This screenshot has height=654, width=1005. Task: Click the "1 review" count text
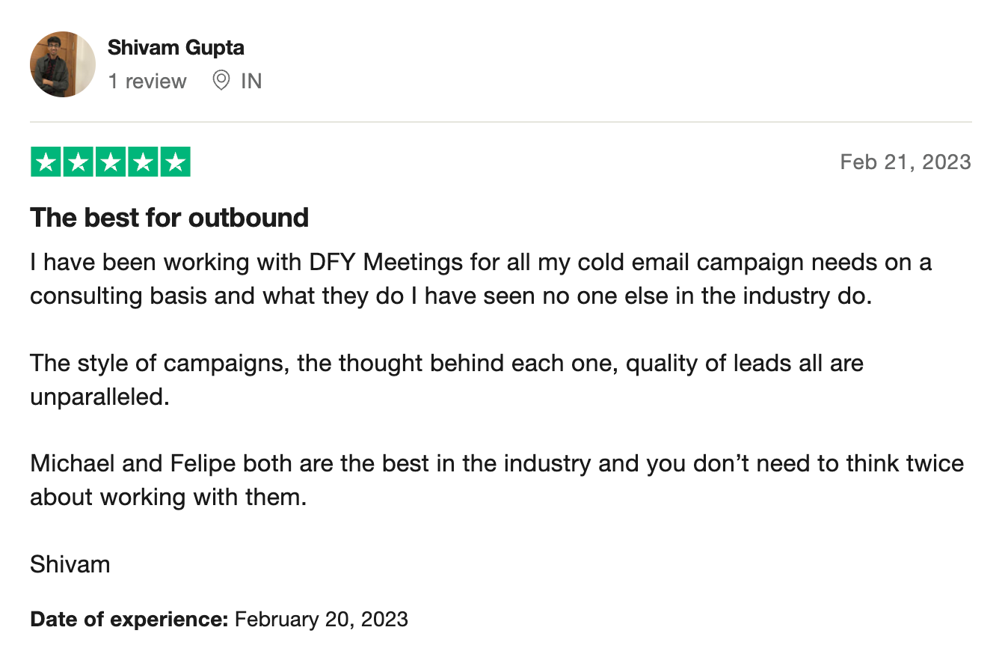point(147,81)
